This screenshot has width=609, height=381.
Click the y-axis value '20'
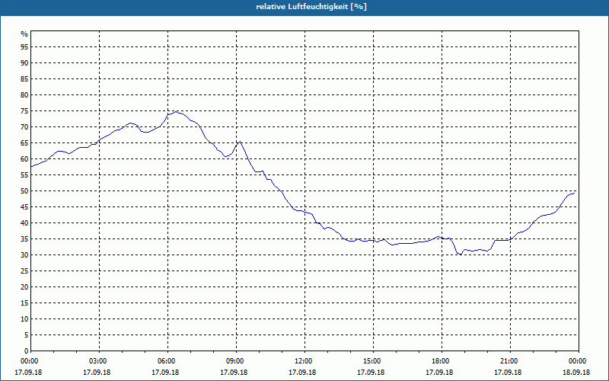pos(24,287)
